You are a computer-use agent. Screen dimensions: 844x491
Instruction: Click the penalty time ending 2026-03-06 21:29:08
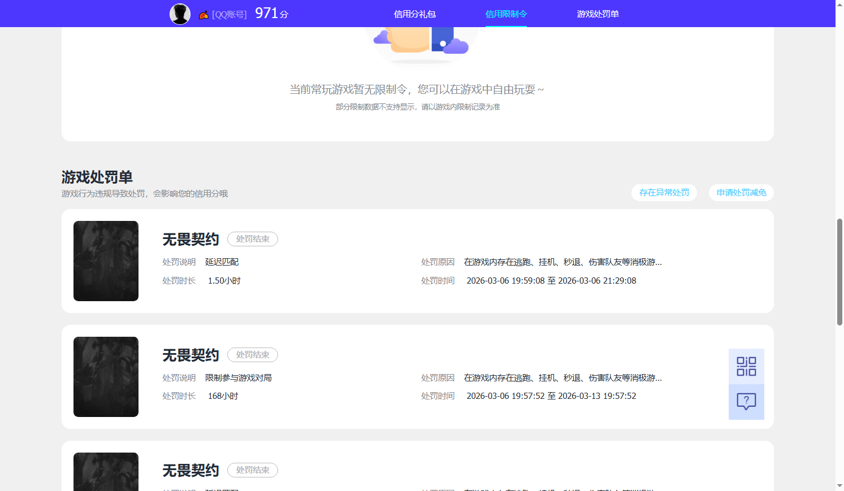[551, 281]
